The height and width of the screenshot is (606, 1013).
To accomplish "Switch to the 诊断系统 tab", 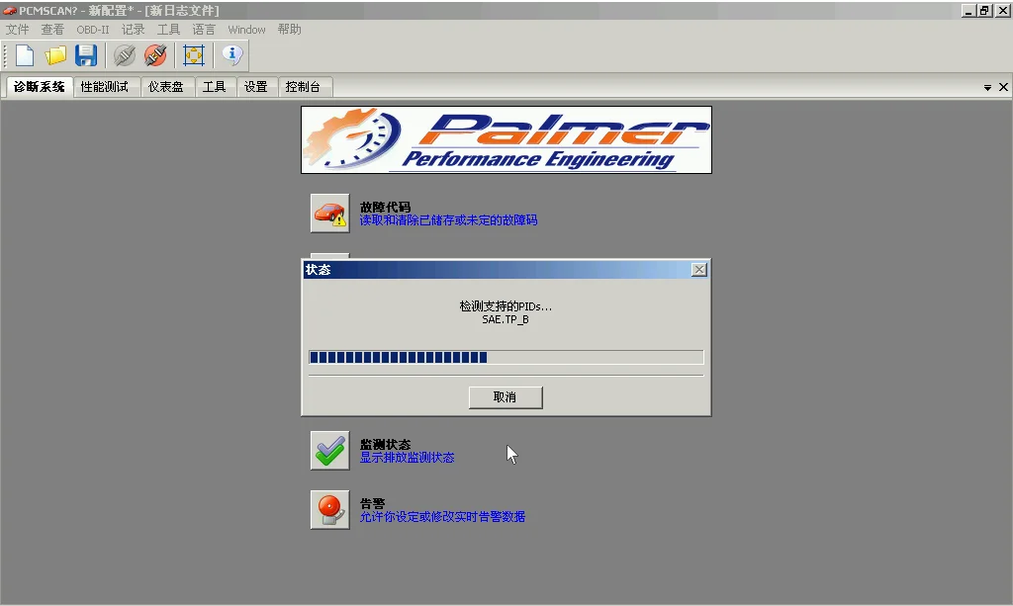I will 40,87.
